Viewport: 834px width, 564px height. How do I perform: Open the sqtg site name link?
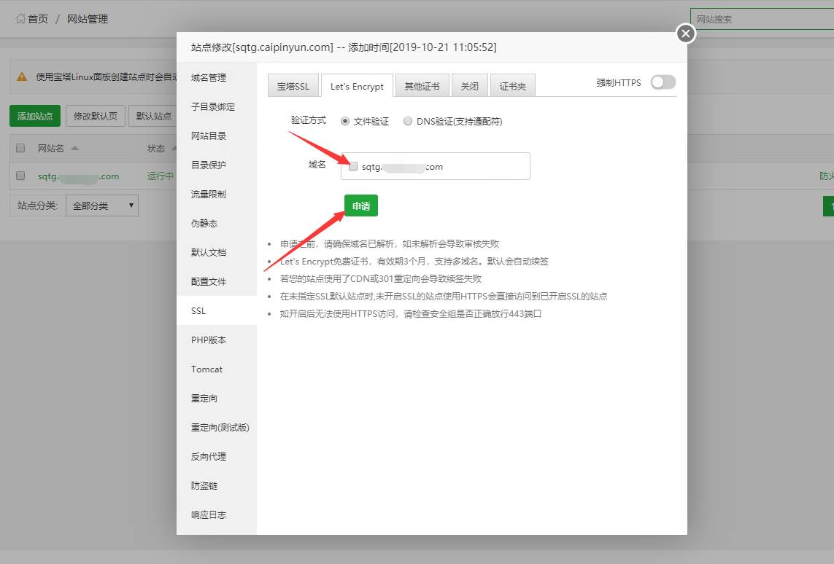tap(78, 176)
